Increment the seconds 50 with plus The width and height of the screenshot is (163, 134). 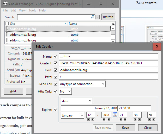pyautogui.click(x=149, y=120)
